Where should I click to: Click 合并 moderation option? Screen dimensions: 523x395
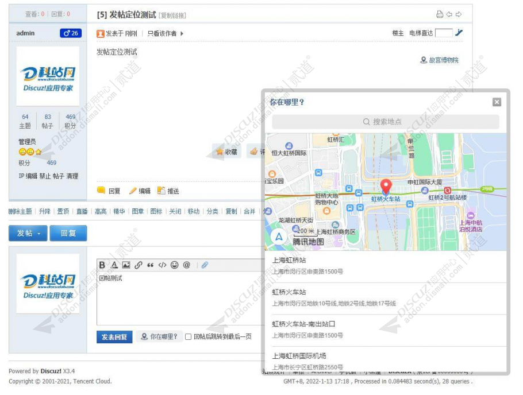(x=249, y=211)
